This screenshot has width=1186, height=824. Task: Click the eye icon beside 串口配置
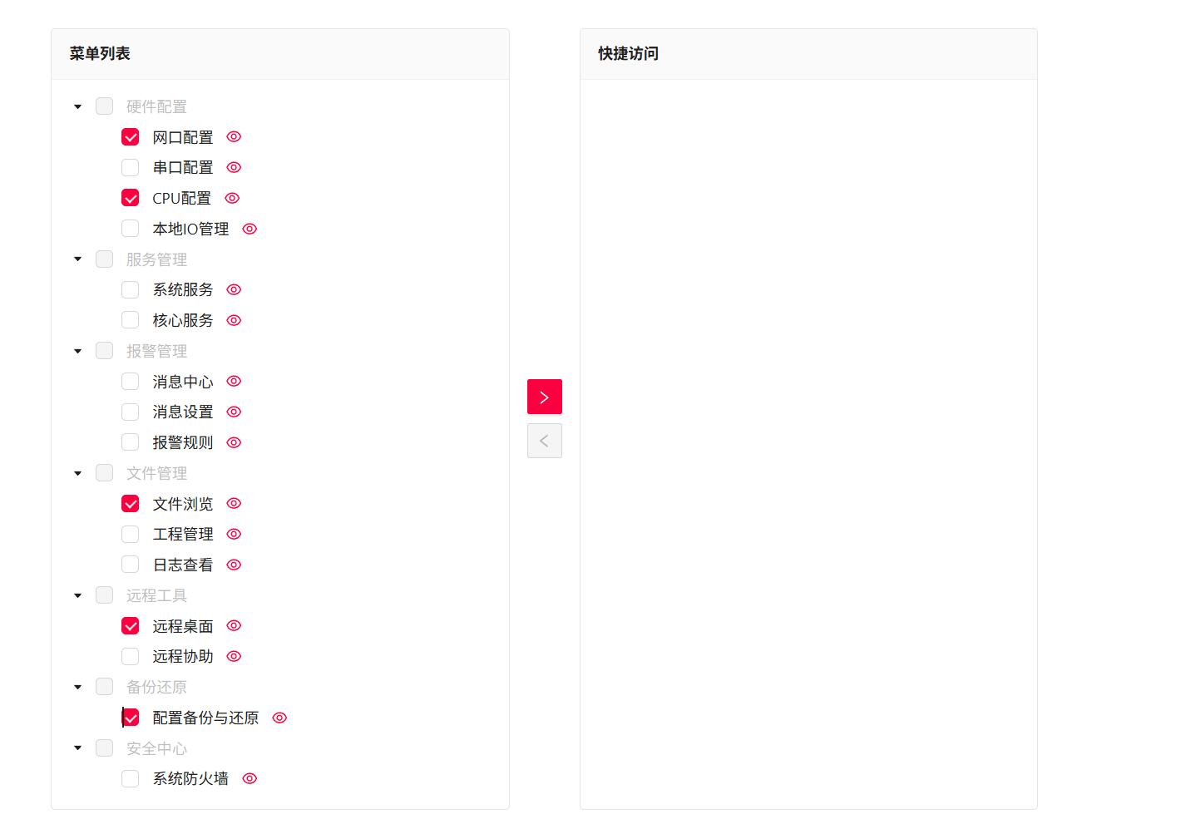point(234,167)
